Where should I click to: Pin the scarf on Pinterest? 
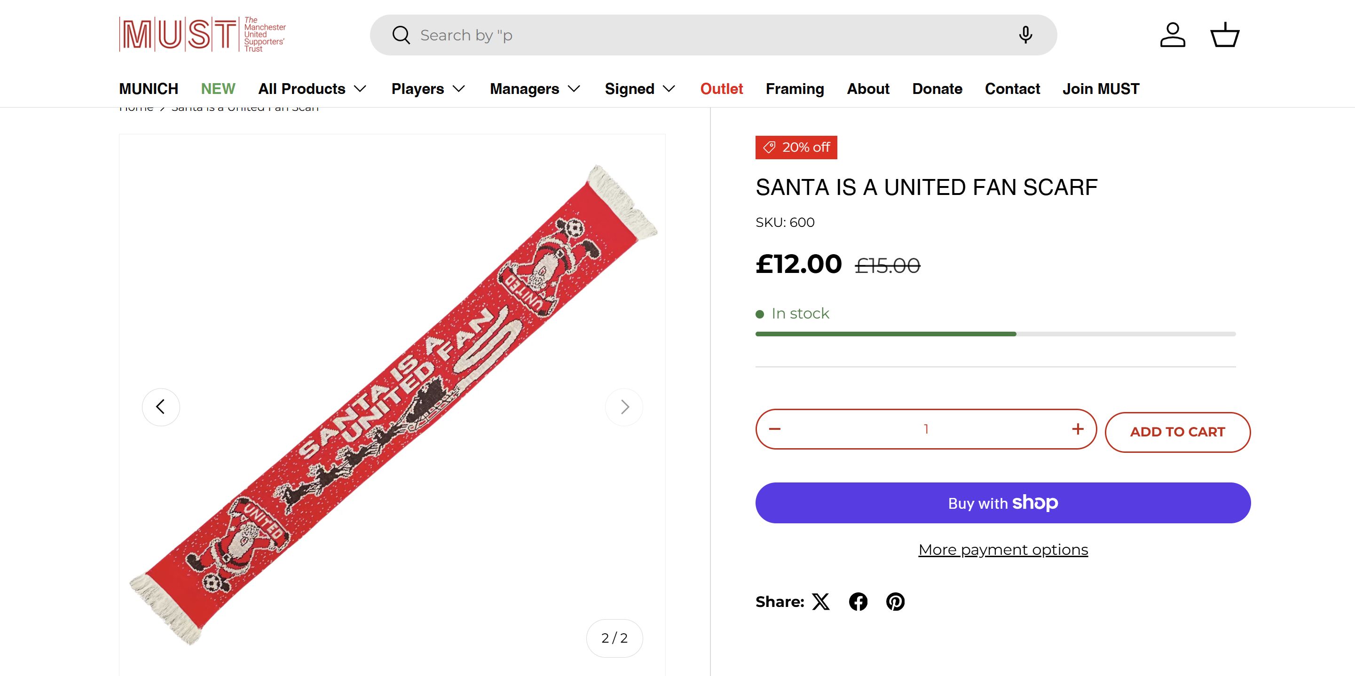click(895, 601)
